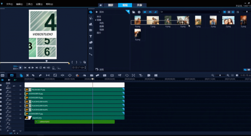Click the import media files folder icon
Image resolution: width=251 pixels, height=136 pixels.
[134, 12]
